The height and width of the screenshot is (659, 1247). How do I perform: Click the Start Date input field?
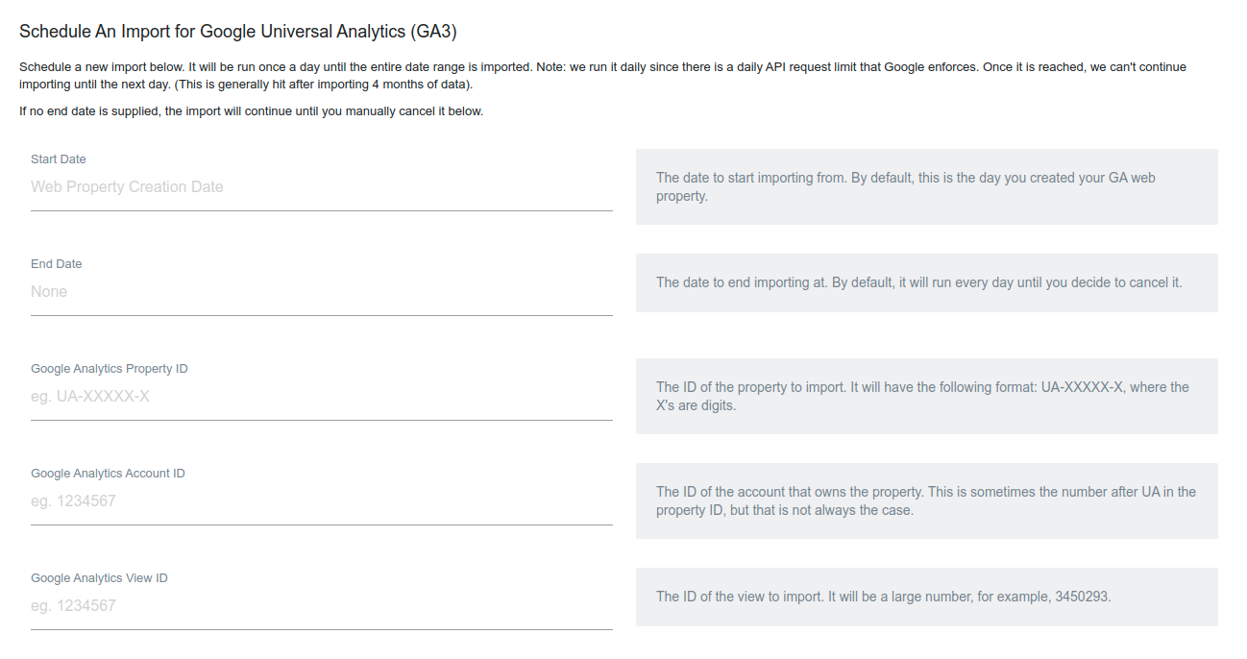click(x=321, y=187)
